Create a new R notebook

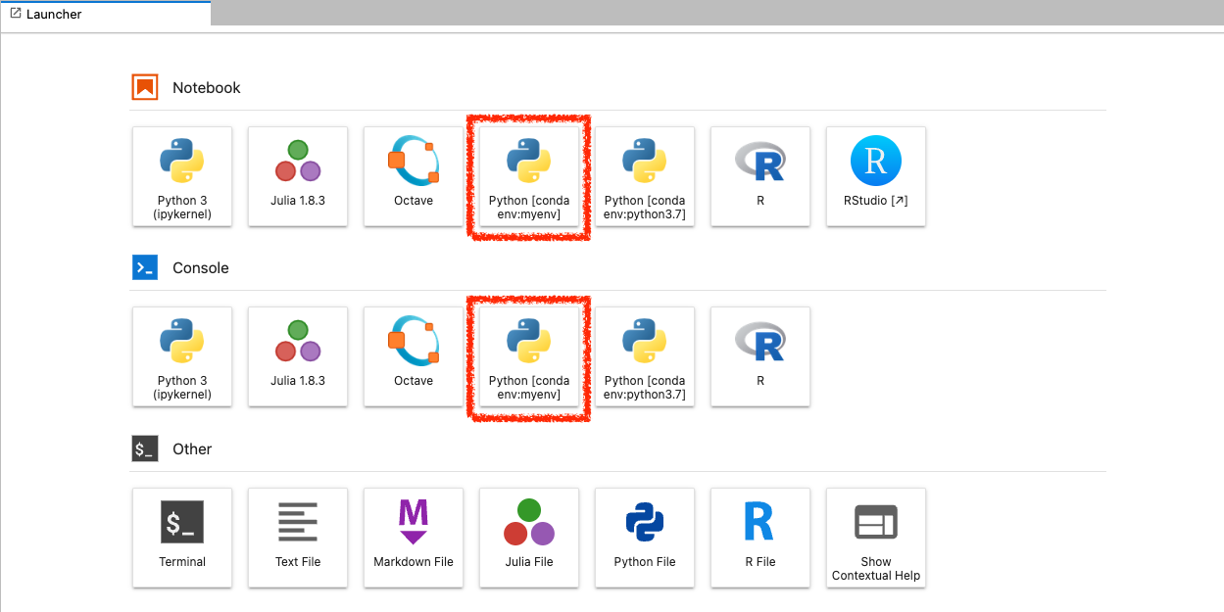pyautogui.click(x=760, y=176)
